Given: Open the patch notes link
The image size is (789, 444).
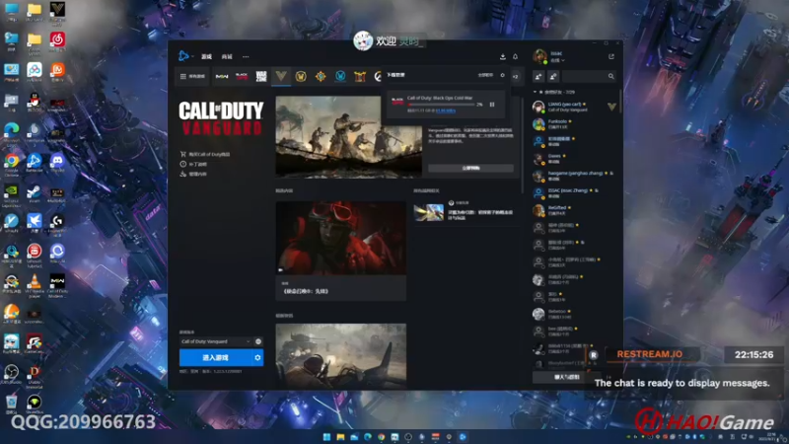Looking at the screenshot, I should coord(193,164).
